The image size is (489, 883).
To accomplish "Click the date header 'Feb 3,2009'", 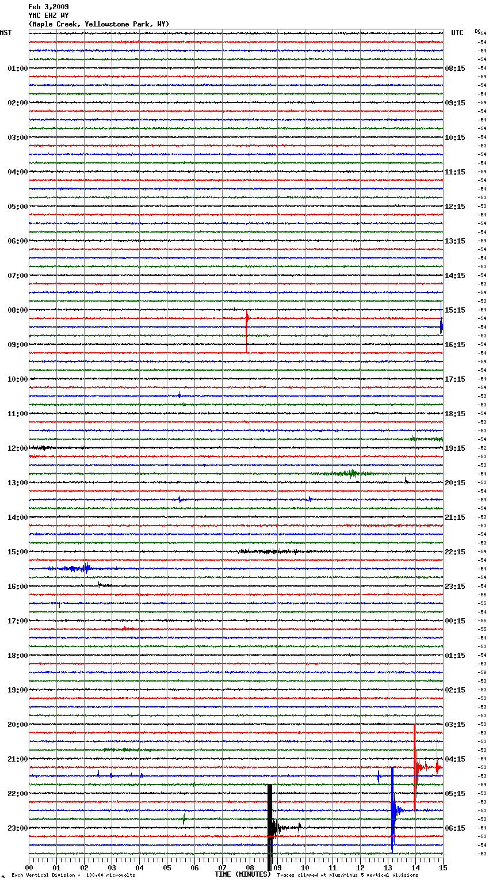I will [x=48, y=7].
